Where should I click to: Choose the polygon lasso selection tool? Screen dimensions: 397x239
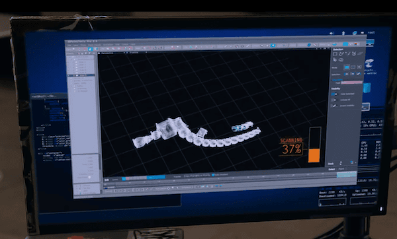(x=341, y=54)
